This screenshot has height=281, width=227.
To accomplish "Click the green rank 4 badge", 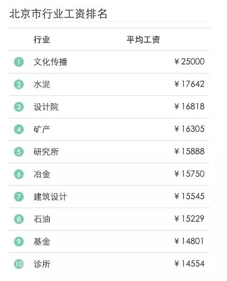I will click(19, 129).
